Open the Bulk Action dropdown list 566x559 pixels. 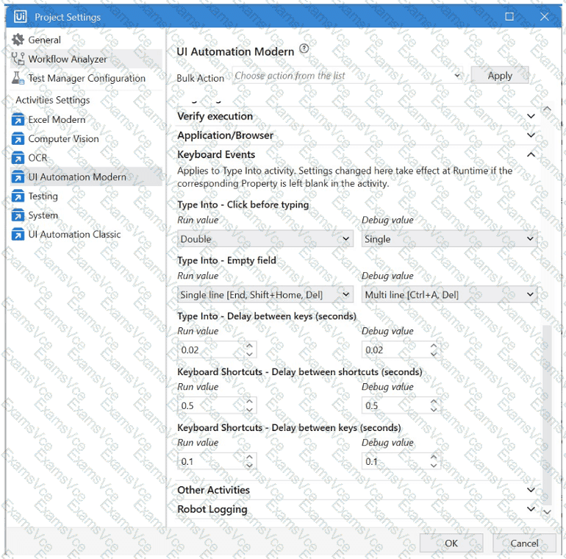click(x=348, y=76)
